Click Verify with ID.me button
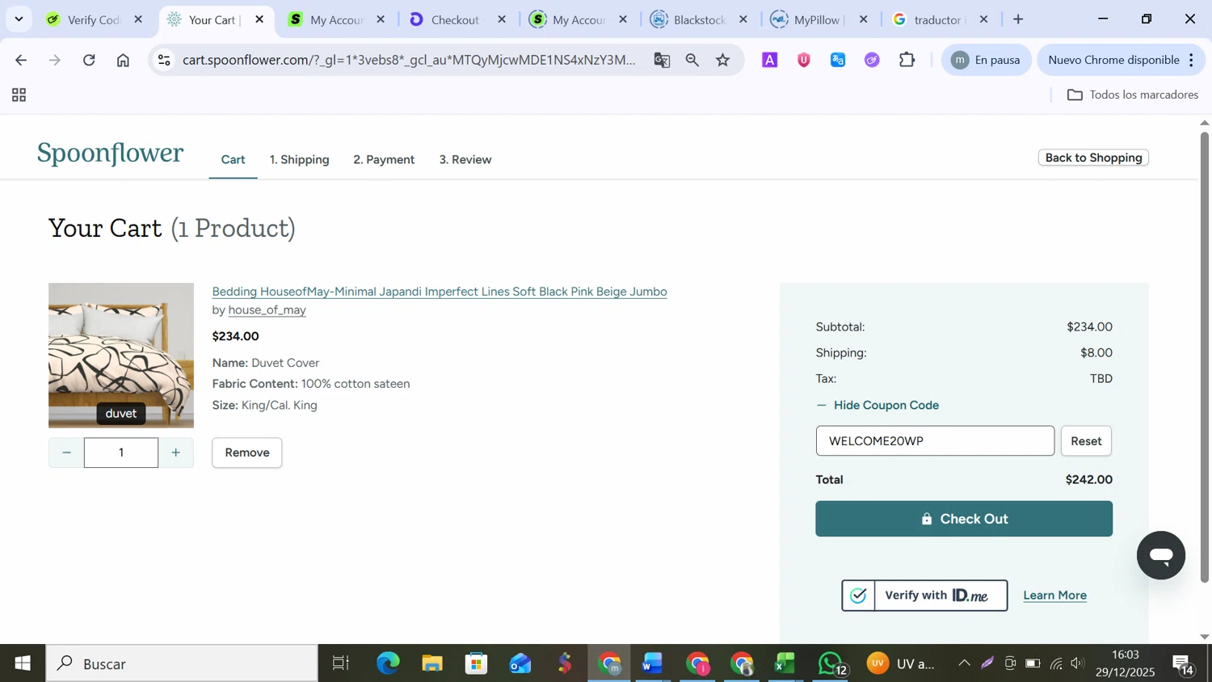Image resolution: width=1212 pixels, height=682 pixels. point(924,596)
